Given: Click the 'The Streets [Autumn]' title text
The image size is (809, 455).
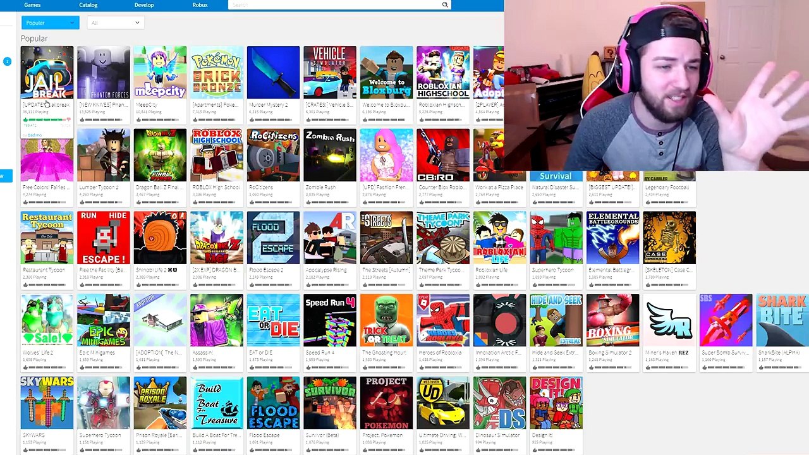Looking at the screenshot, I should point(386,270).
